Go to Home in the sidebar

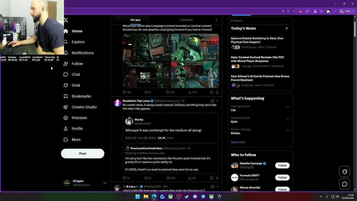coord(73,31)
